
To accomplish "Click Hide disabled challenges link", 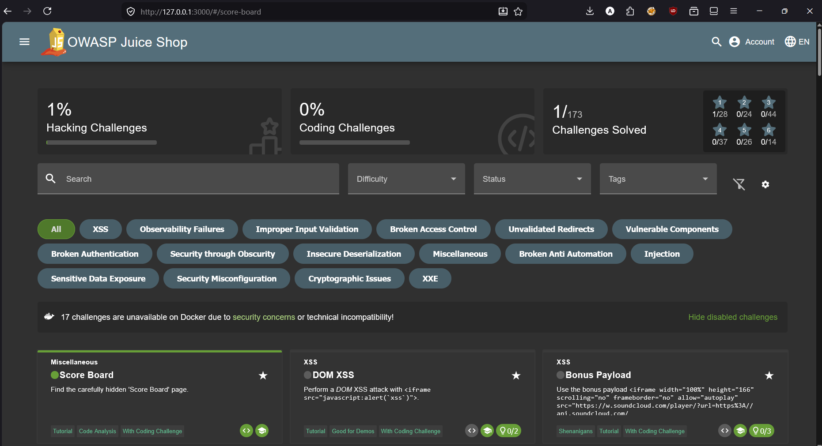I will coord(732,317).
